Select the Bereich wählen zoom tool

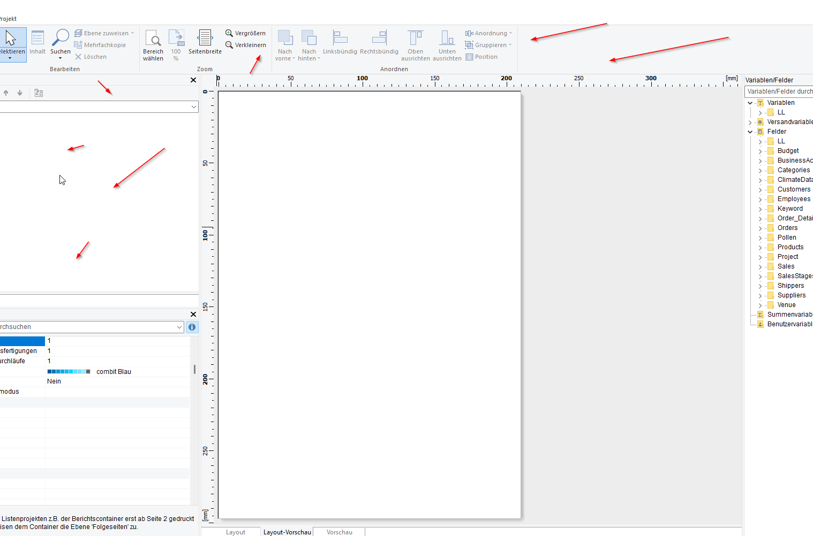pos(153,45)
